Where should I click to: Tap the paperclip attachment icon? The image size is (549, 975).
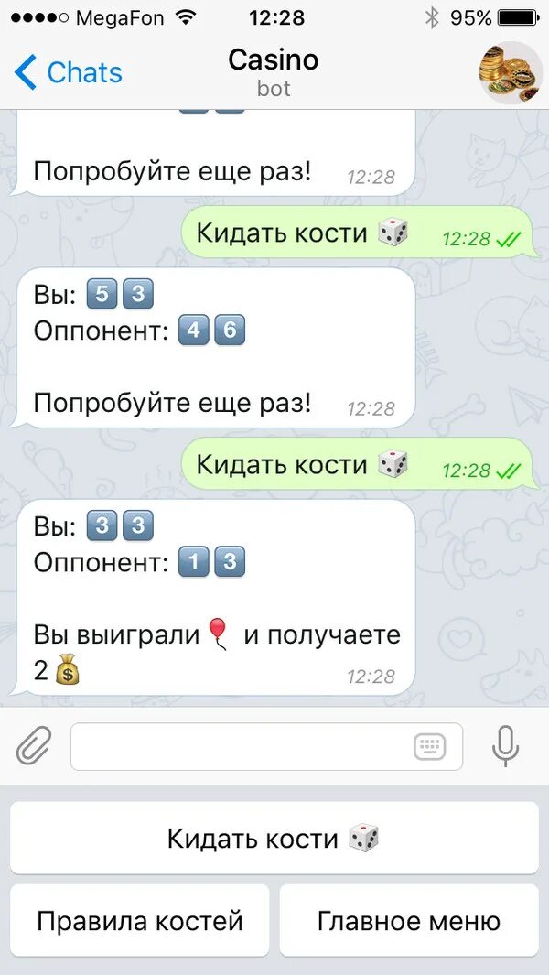34,745
